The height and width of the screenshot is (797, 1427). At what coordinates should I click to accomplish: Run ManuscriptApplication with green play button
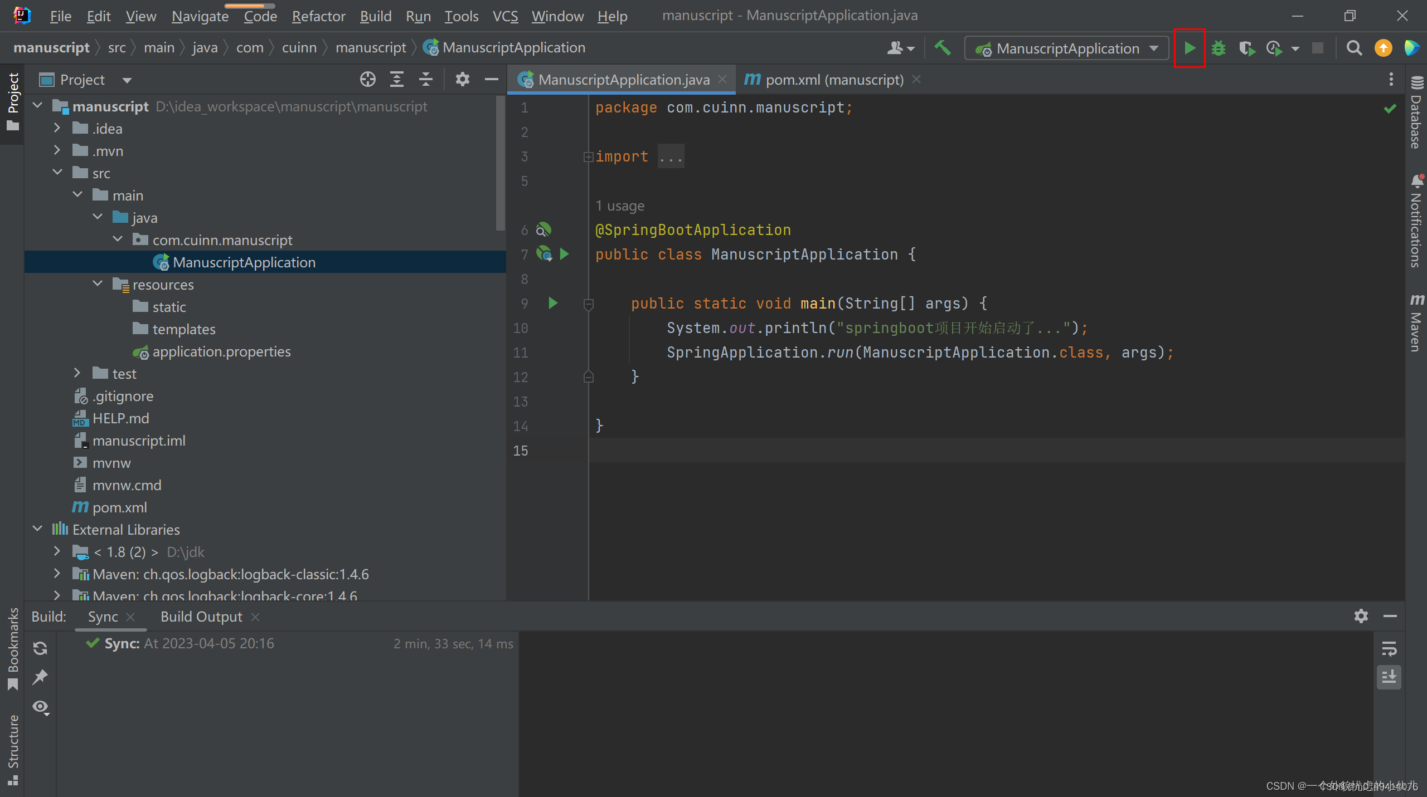click(x=1189, y=48)
